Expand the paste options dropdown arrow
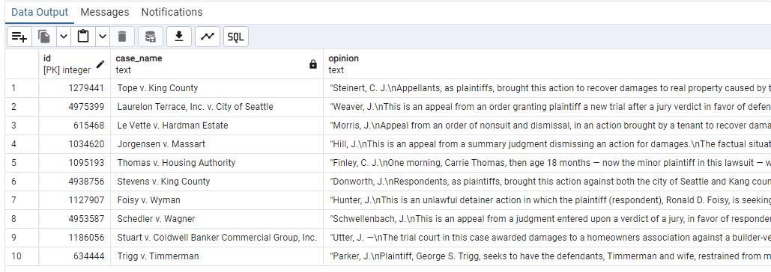The image size is (771, 272). tap(102, 37)
